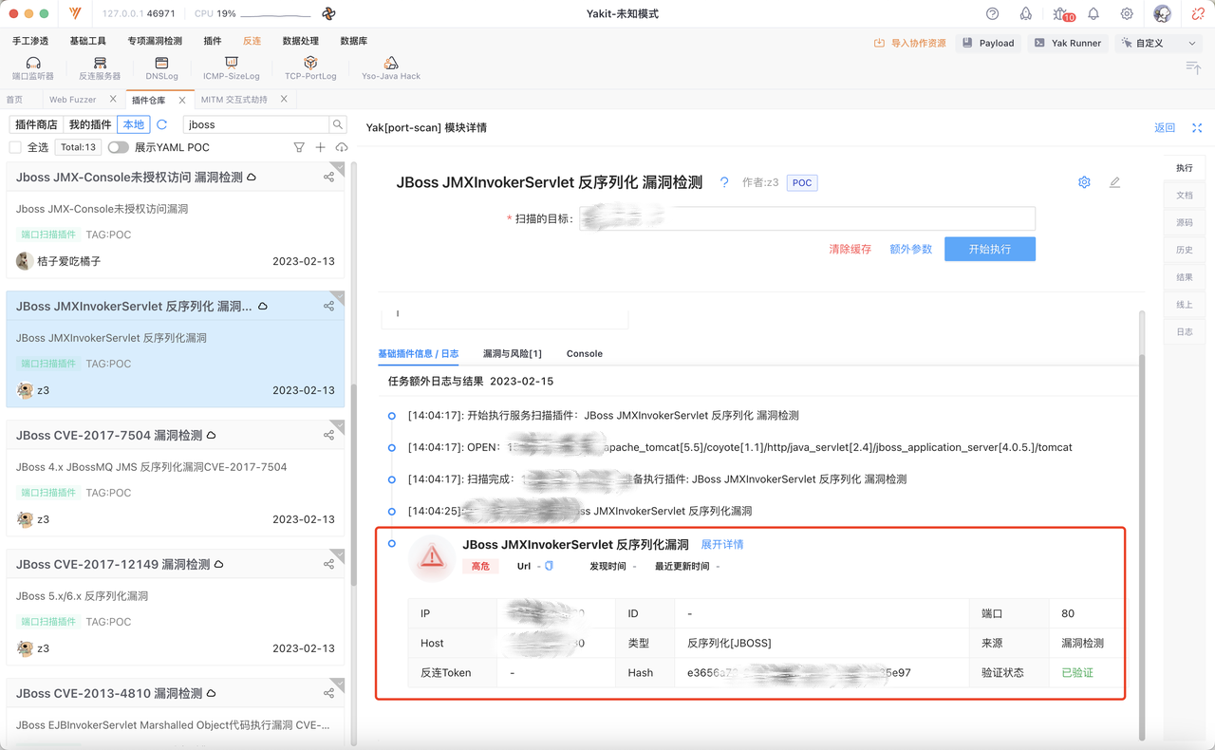Image resolution: width=1215 pixels, height=750 pixels.
Task: Open the ICMP-SizeLog tool
Action: pos(231,68)
